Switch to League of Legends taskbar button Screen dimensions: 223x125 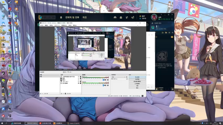pos(74,123)
